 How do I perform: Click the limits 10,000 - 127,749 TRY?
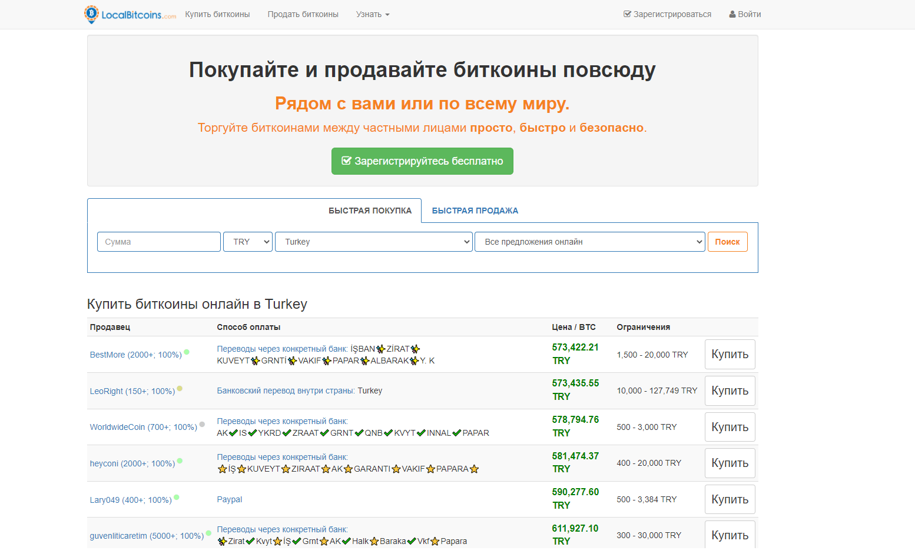pos(657,391)
